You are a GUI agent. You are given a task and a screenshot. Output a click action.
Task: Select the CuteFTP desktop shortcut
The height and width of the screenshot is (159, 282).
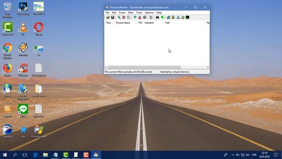click(39, 8)
